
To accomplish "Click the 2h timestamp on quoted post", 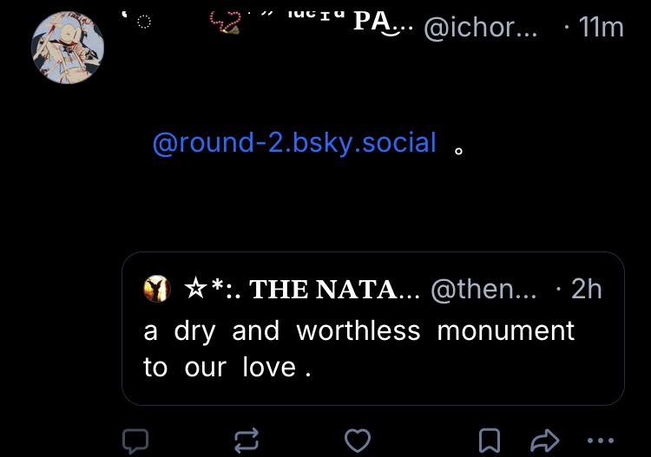I will [585, 289].
